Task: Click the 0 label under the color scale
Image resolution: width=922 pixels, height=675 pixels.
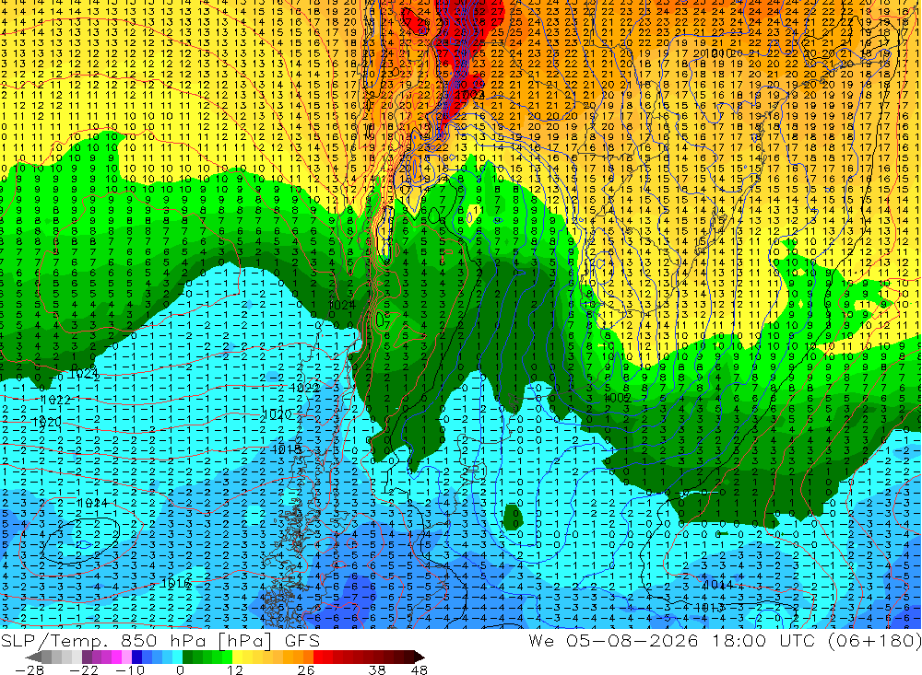Action: click(x=180, y=669)
